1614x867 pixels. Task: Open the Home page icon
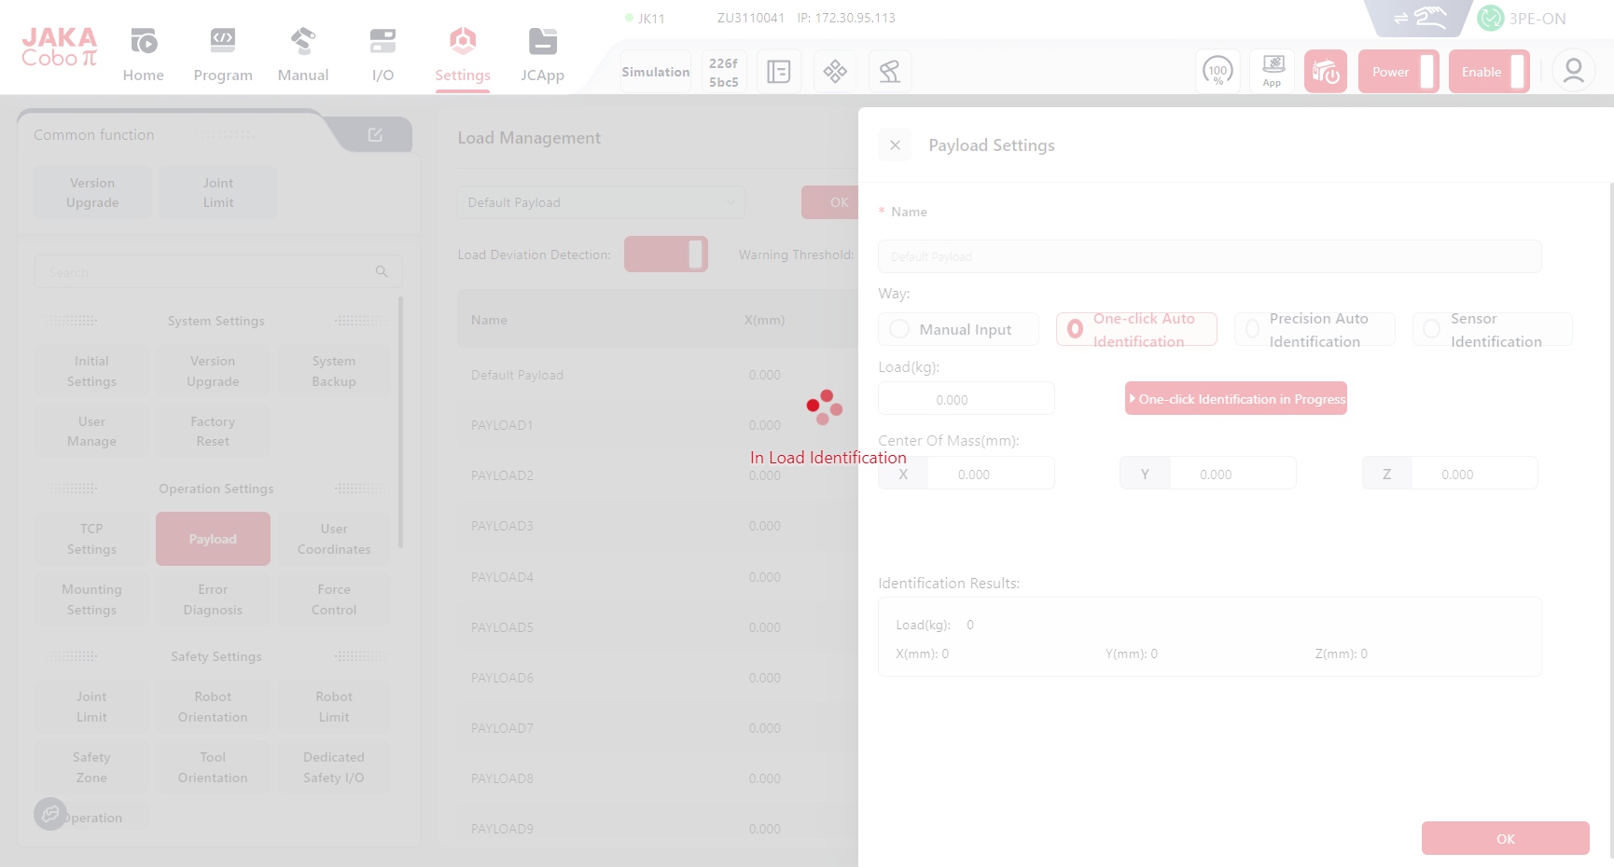click(x=144, y=42)
